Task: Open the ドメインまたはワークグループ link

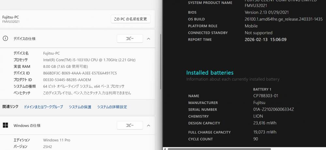Action: 43,107
